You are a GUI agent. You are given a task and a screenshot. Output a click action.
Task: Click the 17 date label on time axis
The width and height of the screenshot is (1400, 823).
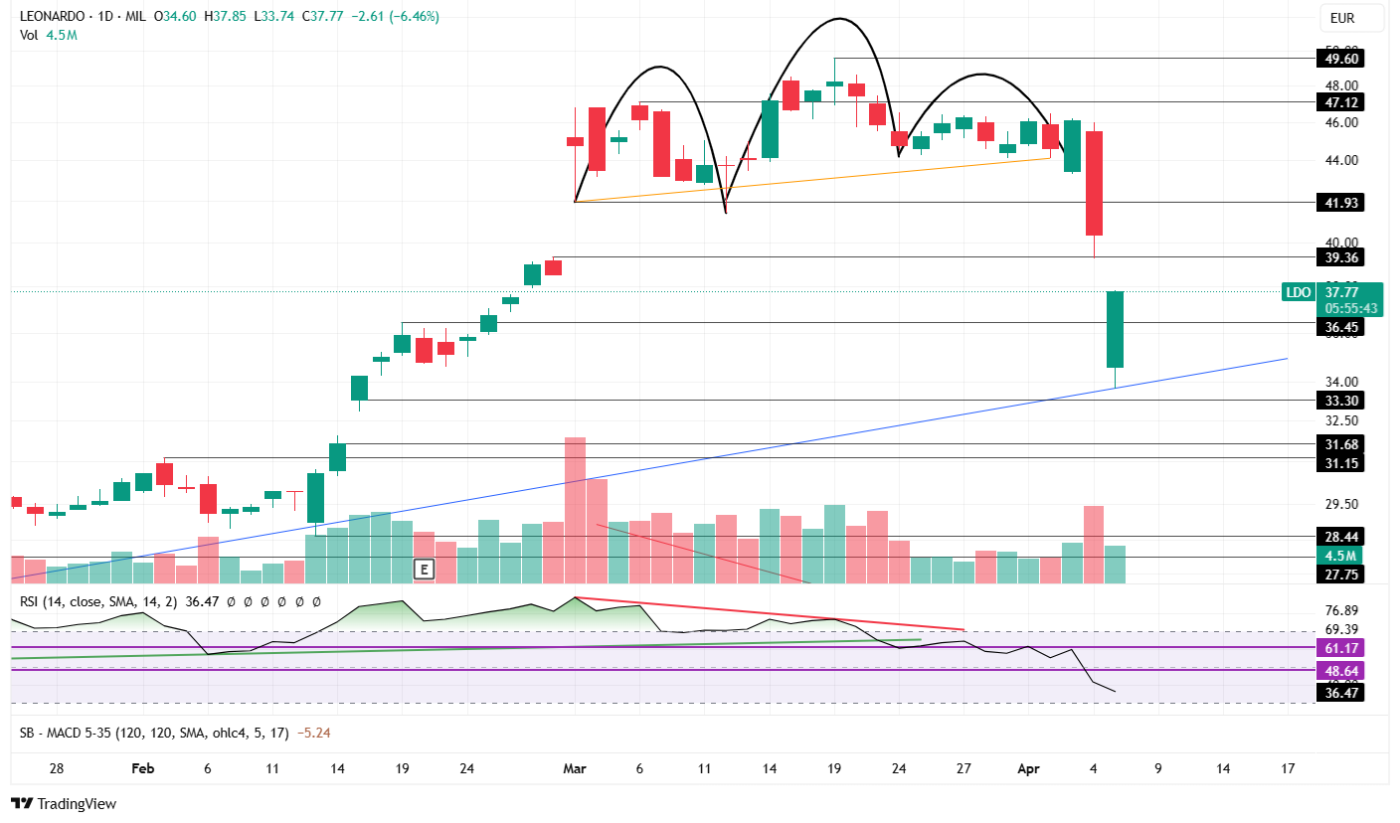1288,768
